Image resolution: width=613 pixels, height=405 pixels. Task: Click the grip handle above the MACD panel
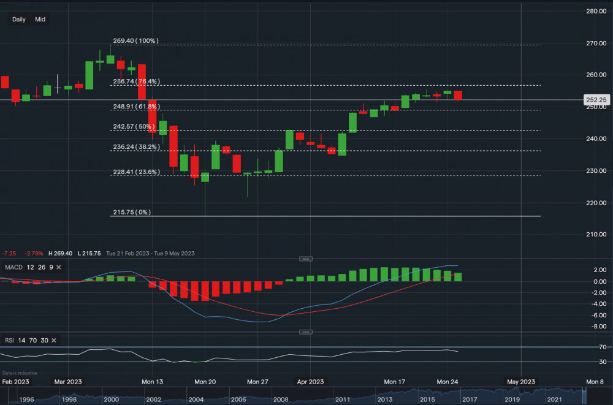pos(306,259)
